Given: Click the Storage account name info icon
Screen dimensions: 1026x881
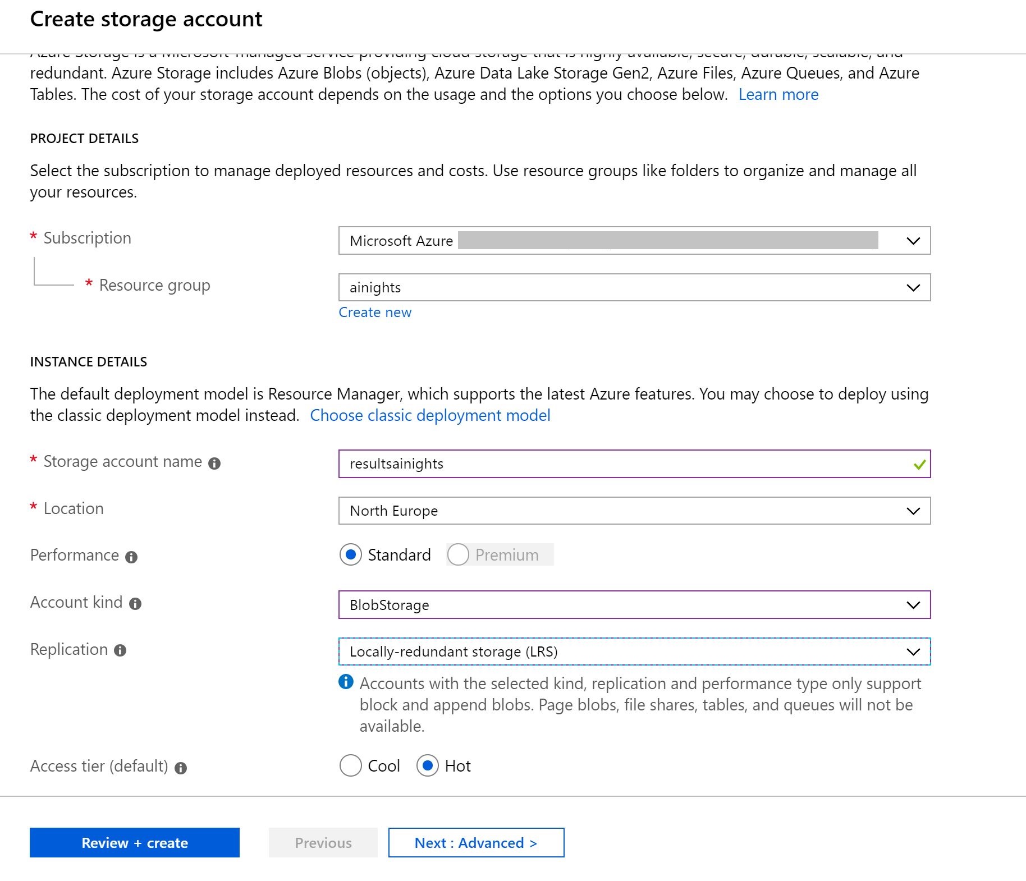Looking at the screenshot, I should click(214, 464).
